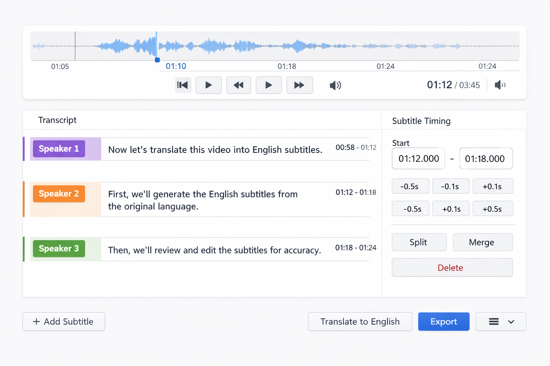Click the end time field showing 01:18.000
The width and height of the screenshot is (550, 366).
486,158
